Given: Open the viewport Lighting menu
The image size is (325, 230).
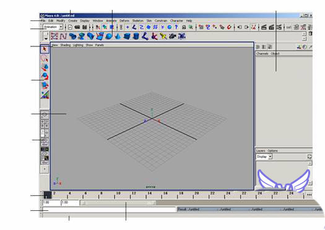Looking at the screenshot, I should (78, 45).
